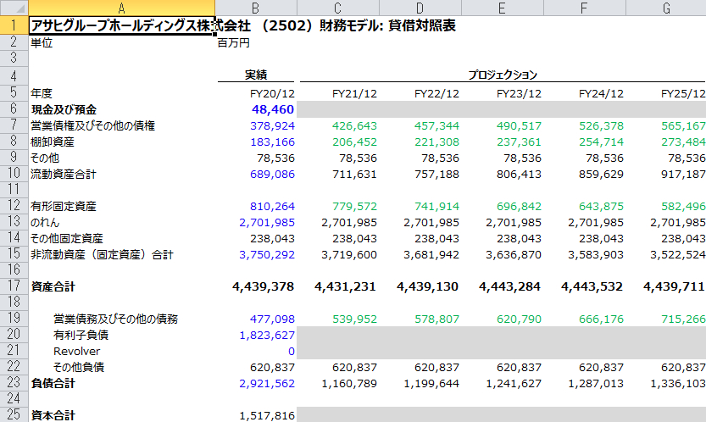Screen dimensions: 706x422
Task: Click the 現金及び預金 row label
Action: (64, 109)
